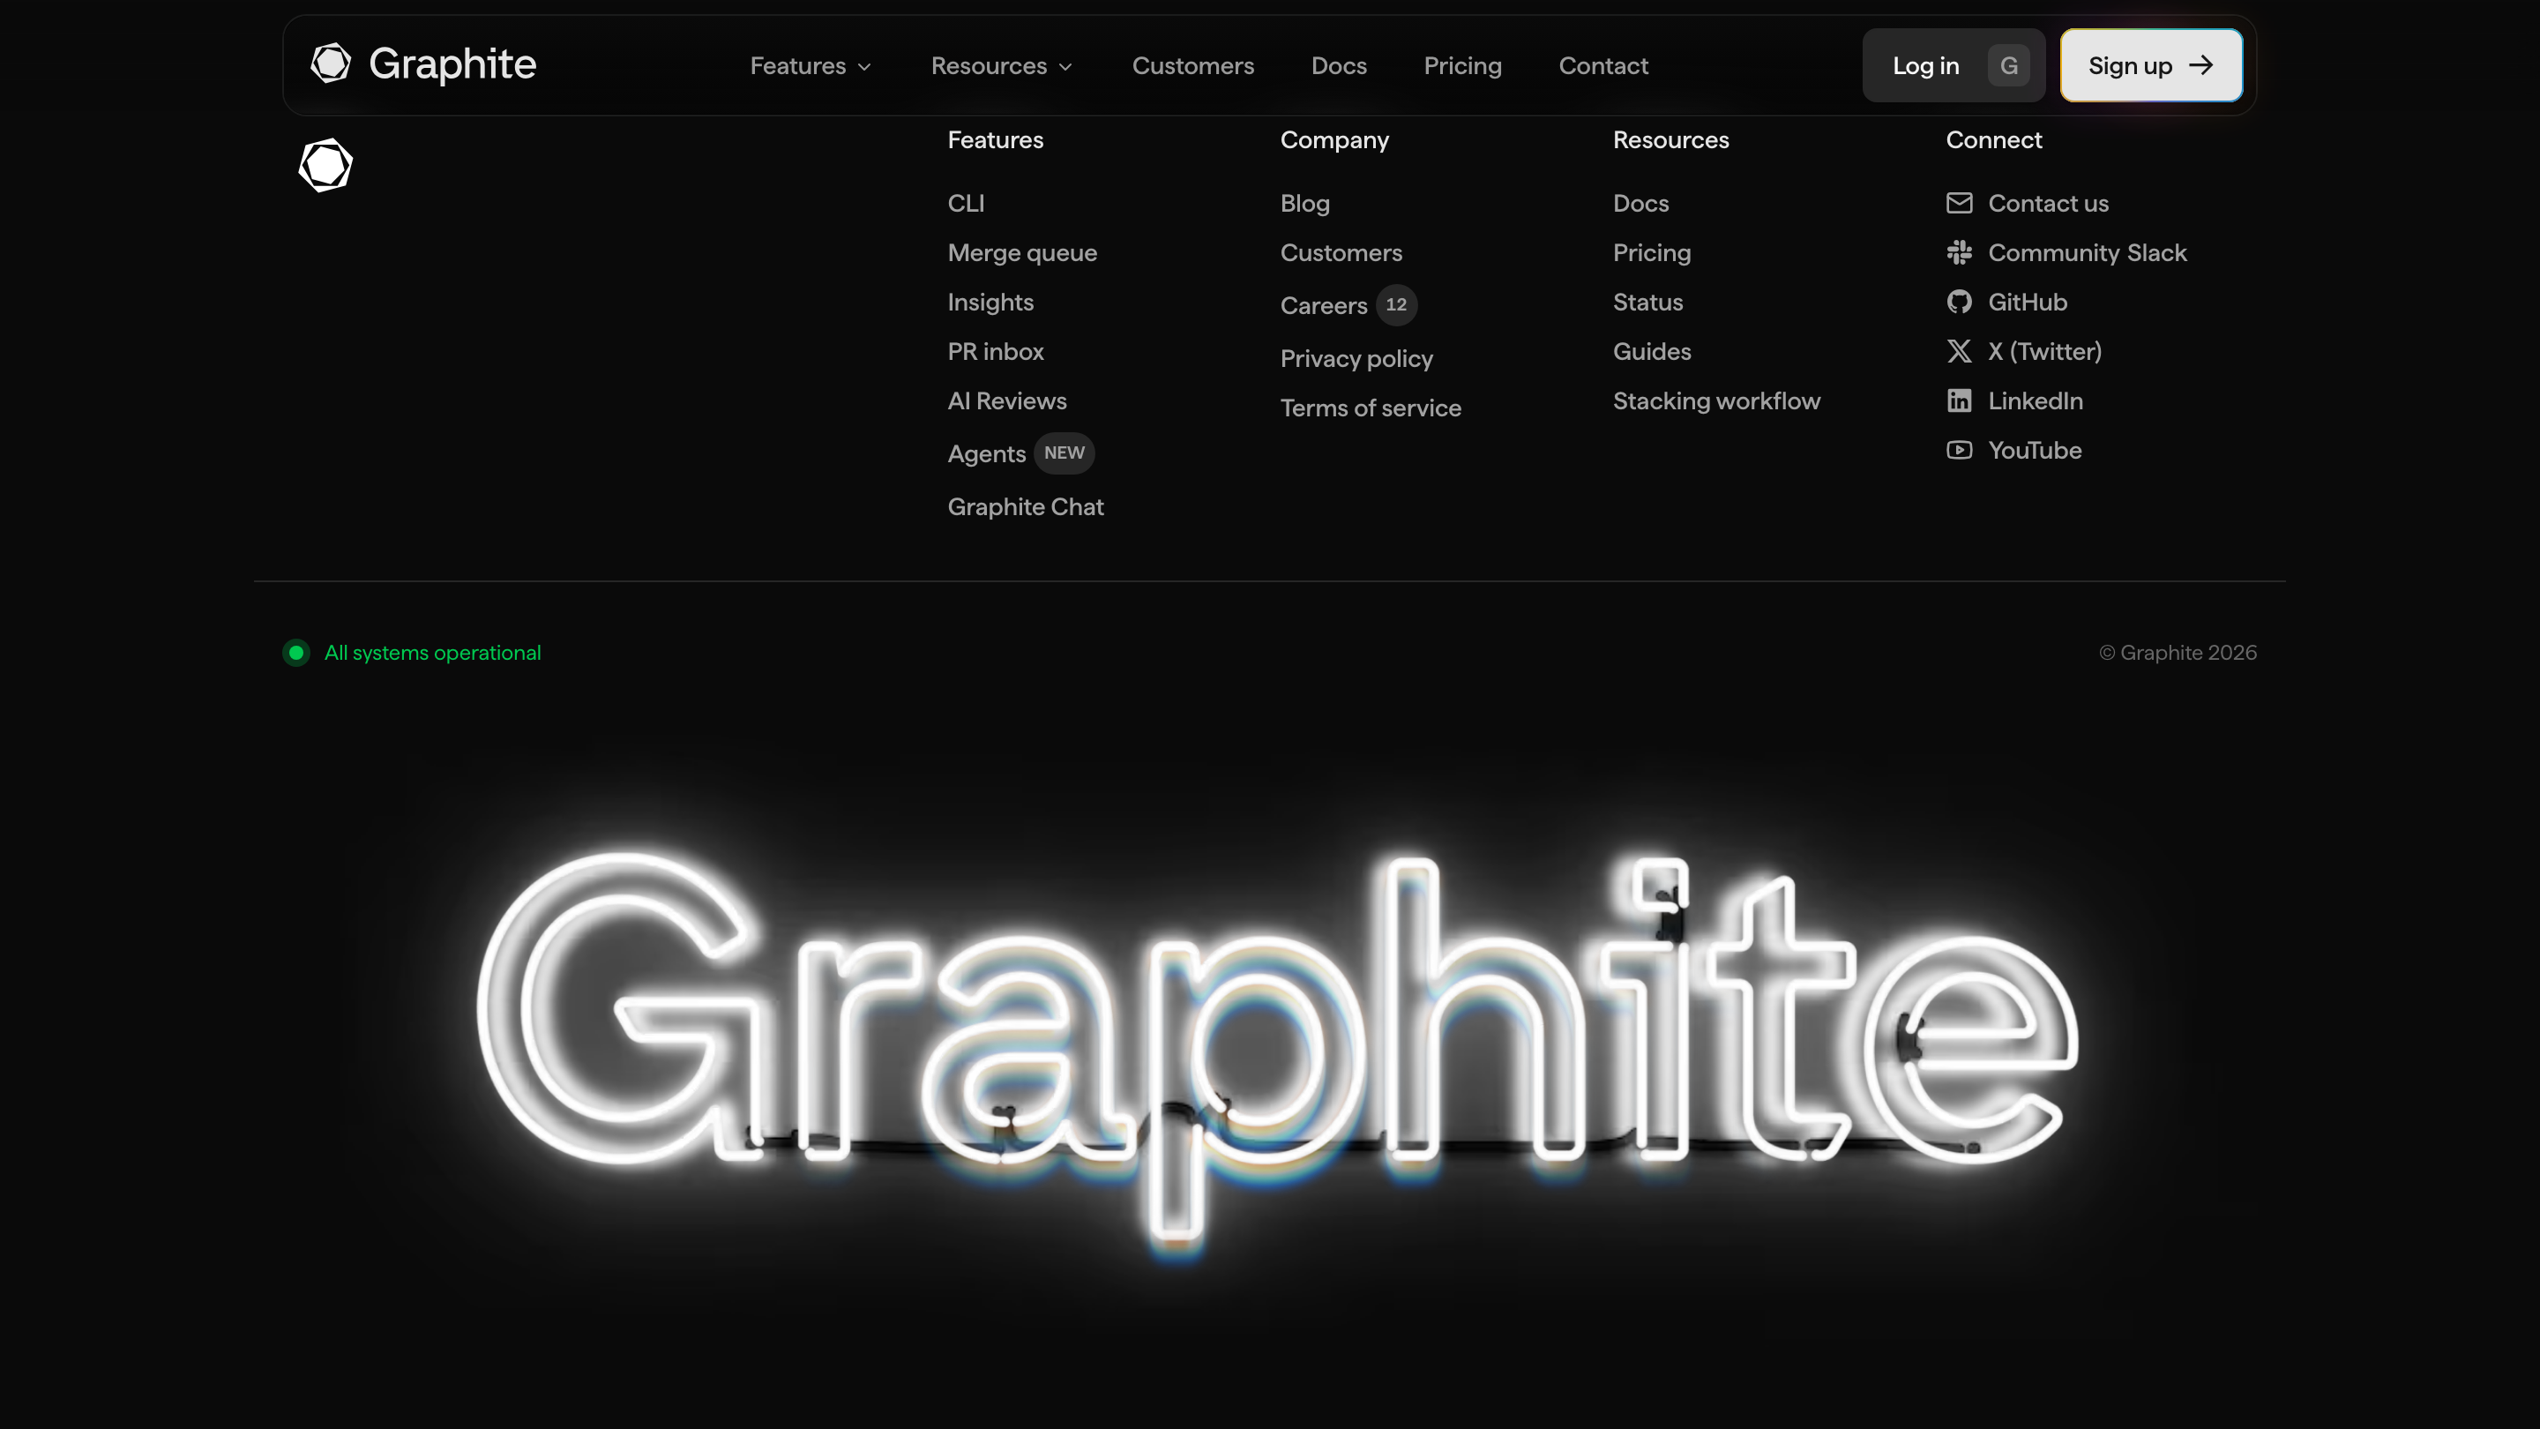This screenshot has width=2540, height=1429.
Task: Open Docs link under Resources column
Action: point(1640,203)
